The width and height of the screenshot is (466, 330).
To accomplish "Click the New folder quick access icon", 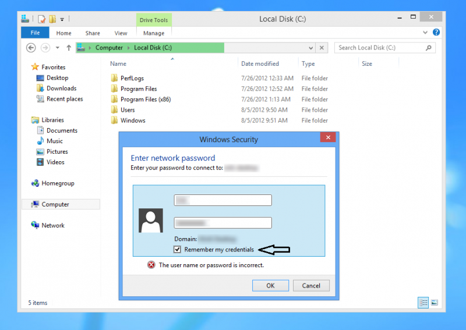I will tap(52, 19).
